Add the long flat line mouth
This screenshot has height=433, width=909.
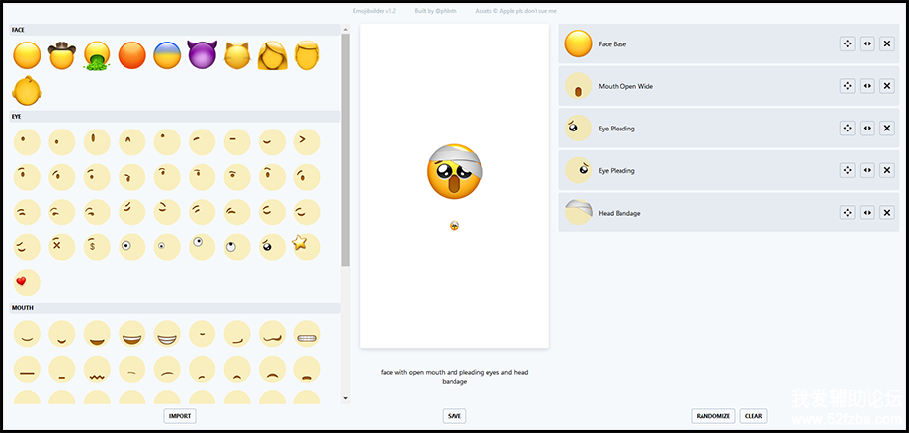27,370
